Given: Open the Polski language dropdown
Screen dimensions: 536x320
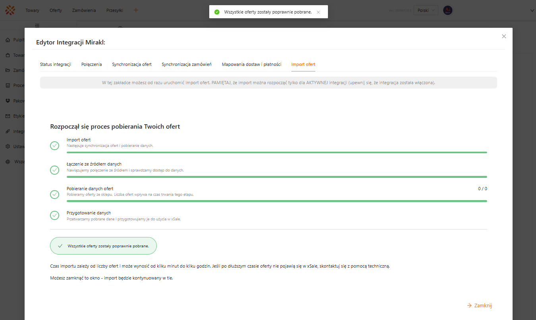Looking at the screenshot, I should [426, 10].
